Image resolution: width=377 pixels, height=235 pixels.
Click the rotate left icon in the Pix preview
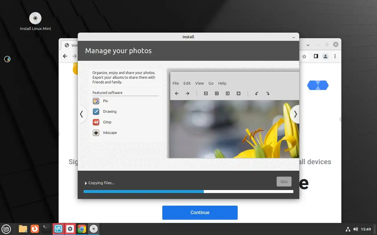pos(257,93)
